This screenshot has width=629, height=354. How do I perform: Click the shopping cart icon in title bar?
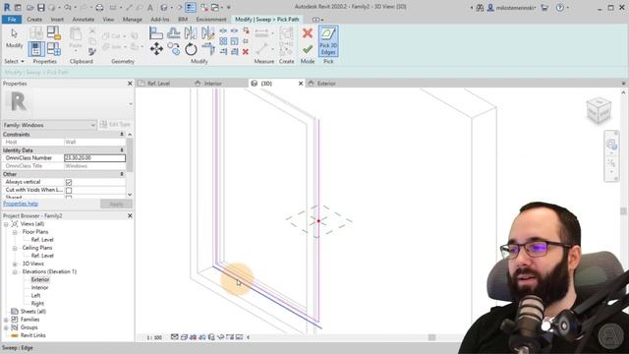pos(544,7)
